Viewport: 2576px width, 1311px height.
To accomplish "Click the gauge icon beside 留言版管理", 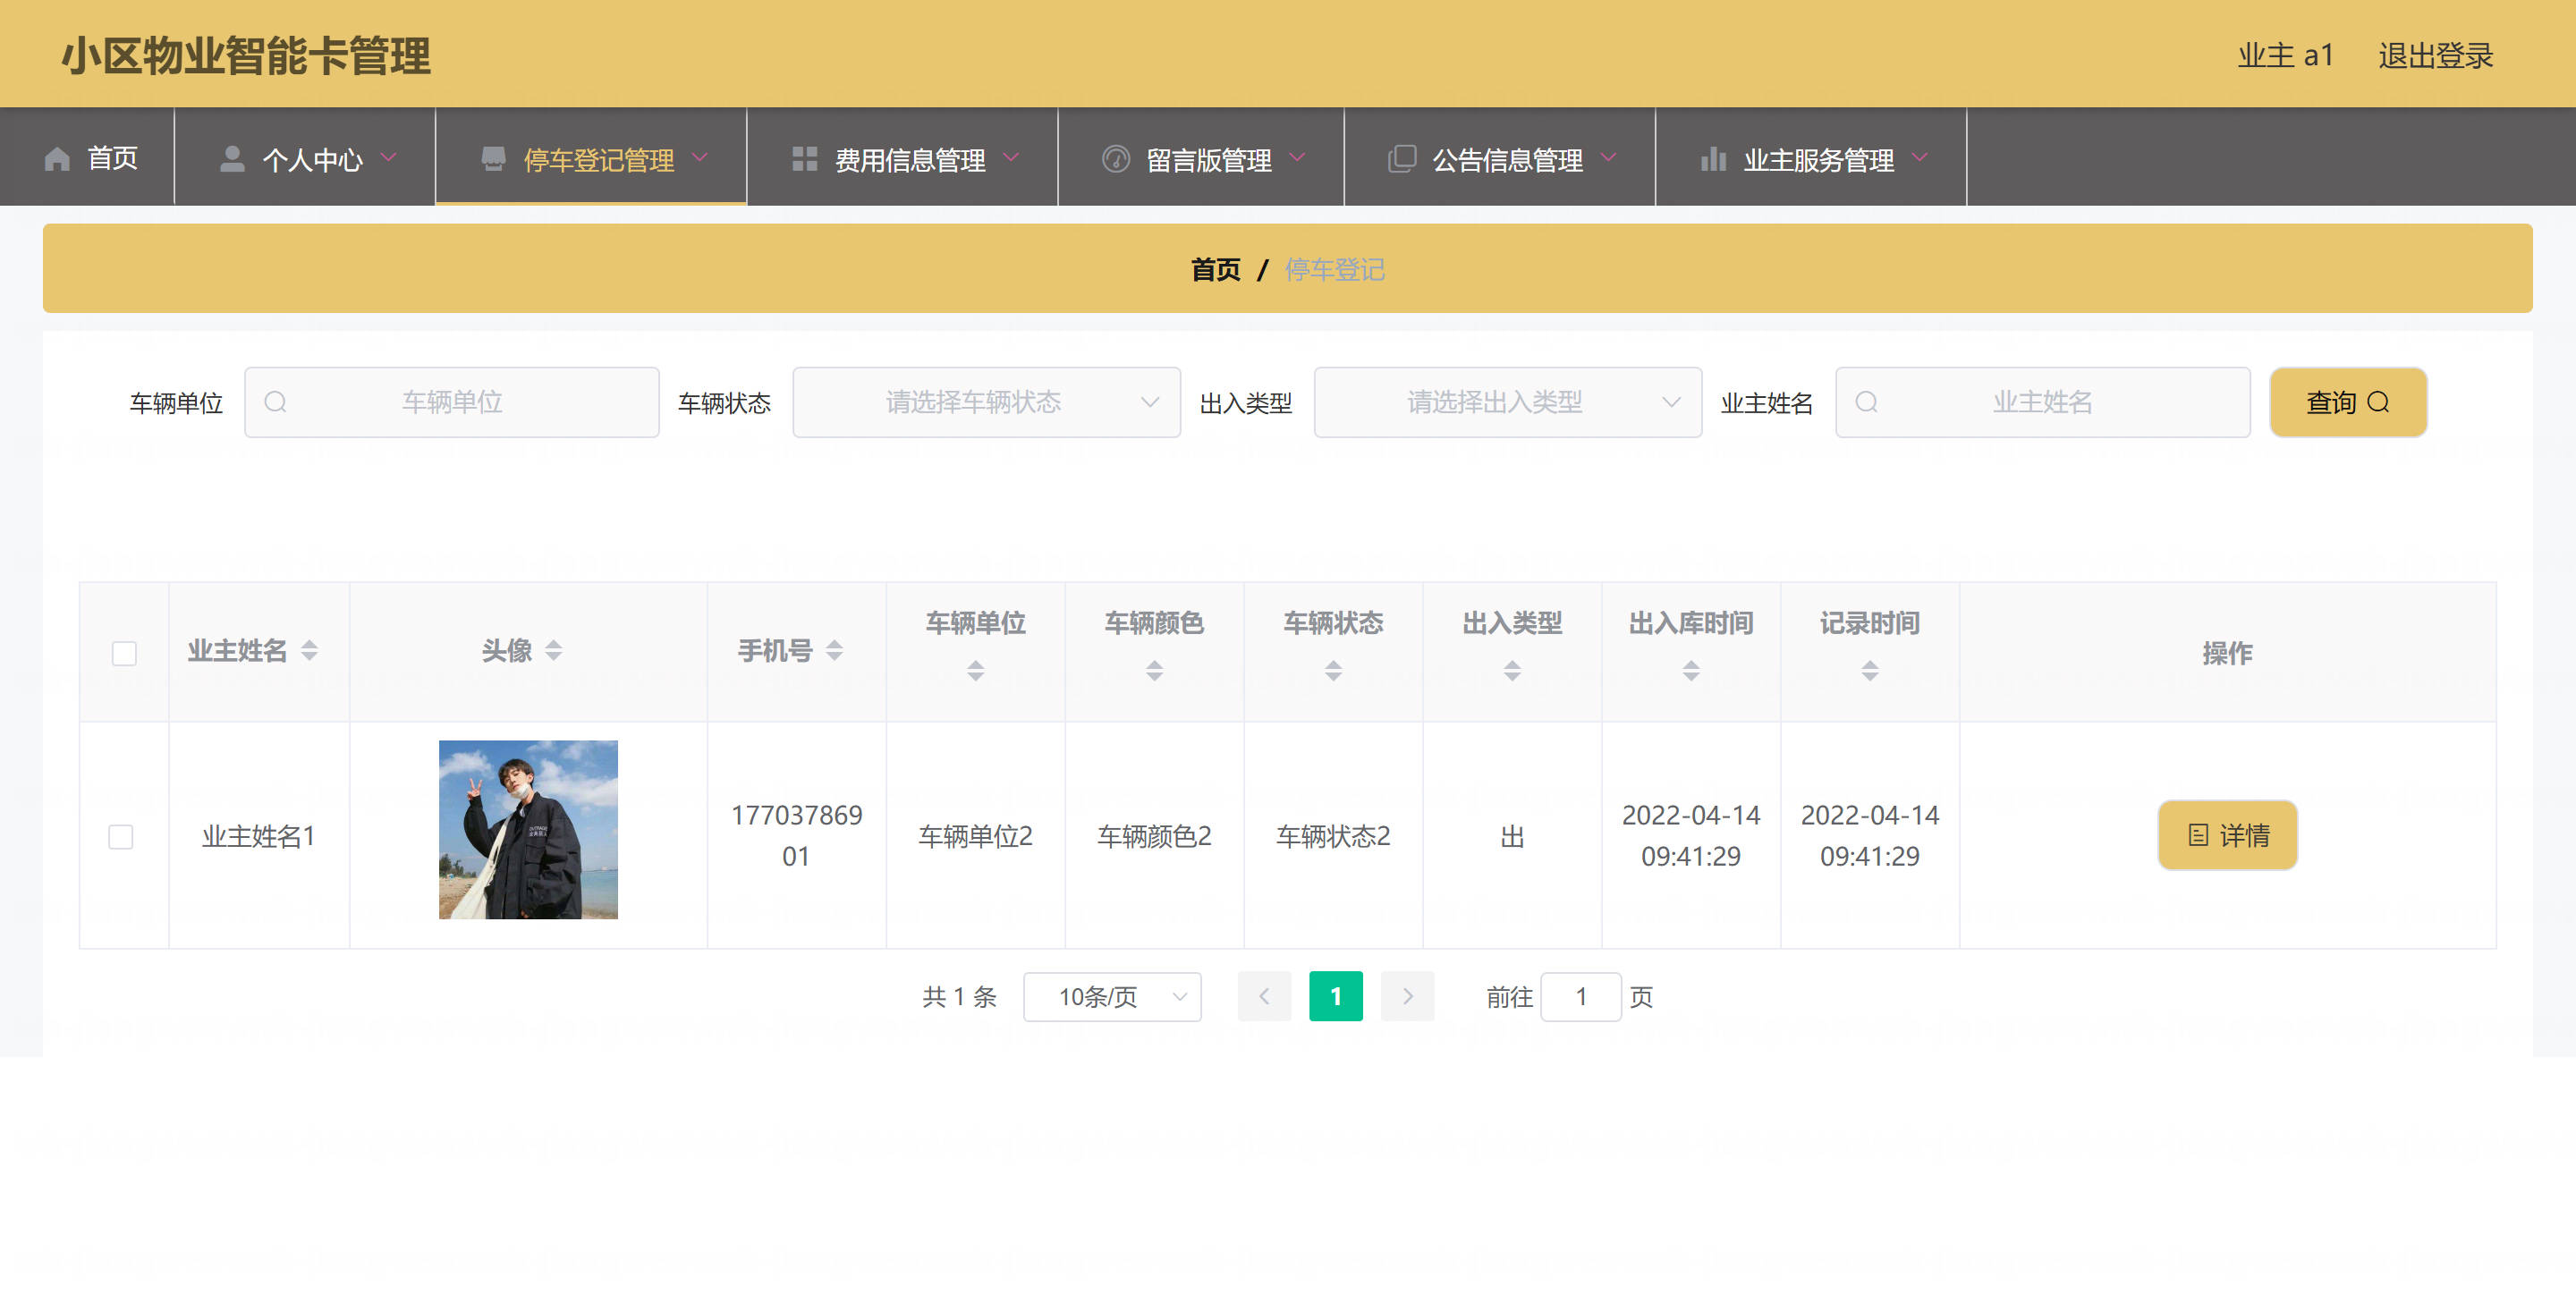I will click(x=1116, y=159).
